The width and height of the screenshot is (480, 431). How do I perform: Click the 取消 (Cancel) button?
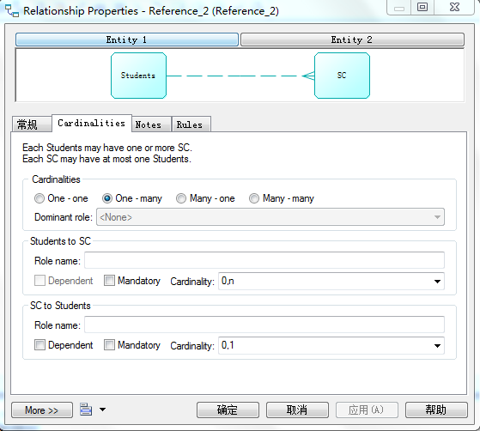pyautogui.click(x=297, y=410)
